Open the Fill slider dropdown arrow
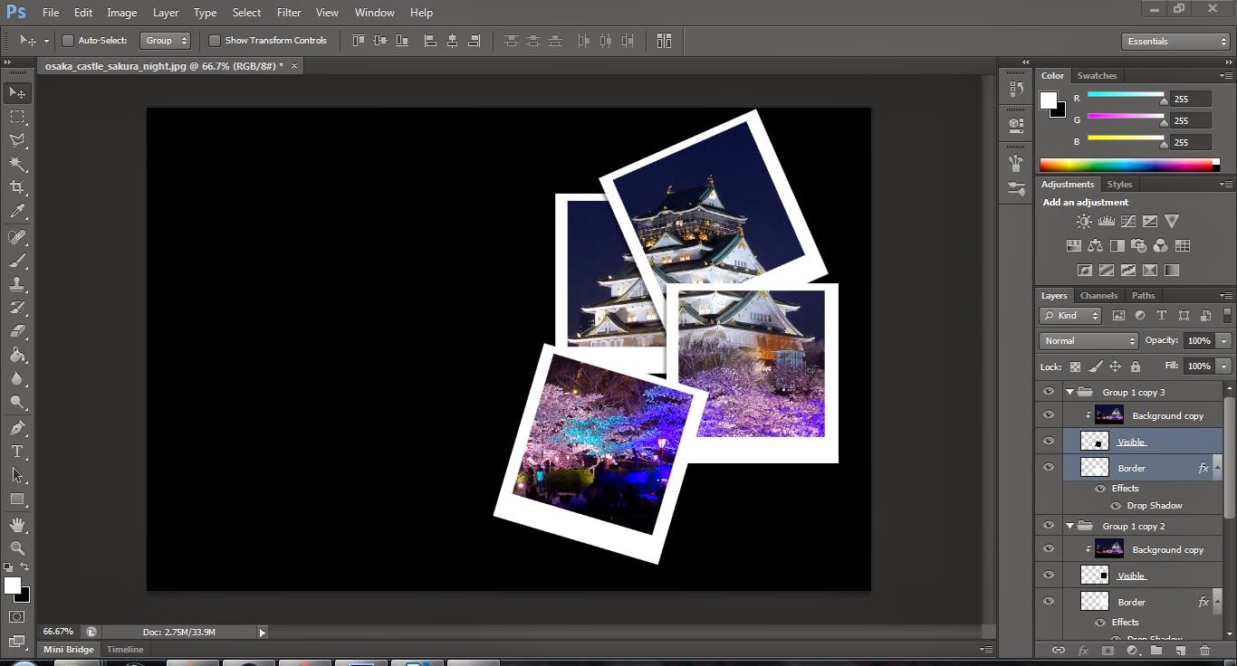1237x666 pixels. [x=1224, y=366]
